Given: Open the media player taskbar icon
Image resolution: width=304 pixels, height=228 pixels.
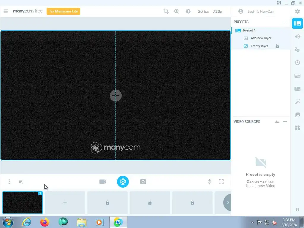Looking at the screenshot, I should [x=100, y=222].
